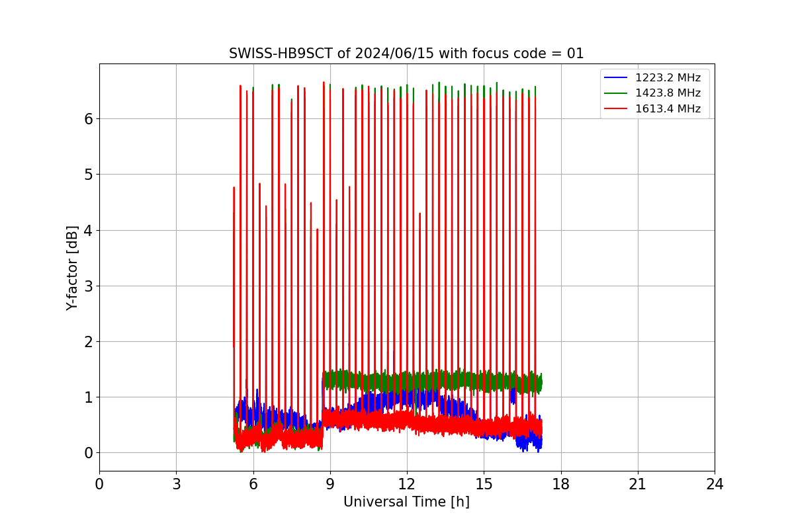The image size is (794, 529).
Task: Click y-axis tick label 2
Action: click(x=89, y=342)
